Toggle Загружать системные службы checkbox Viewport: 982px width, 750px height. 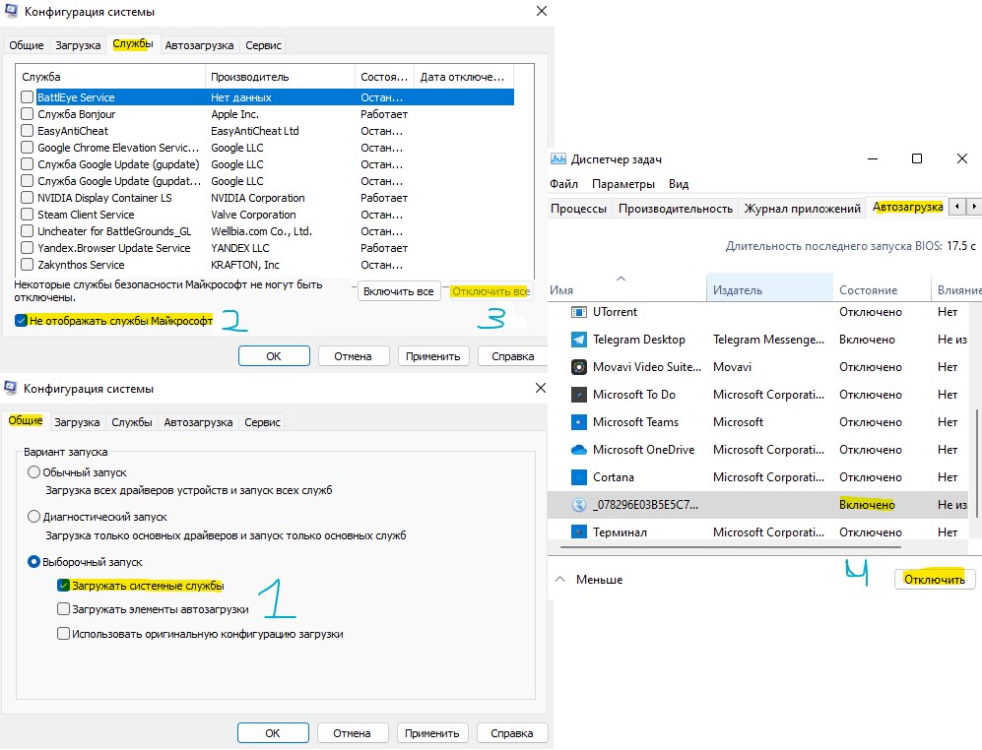[63, 586]
